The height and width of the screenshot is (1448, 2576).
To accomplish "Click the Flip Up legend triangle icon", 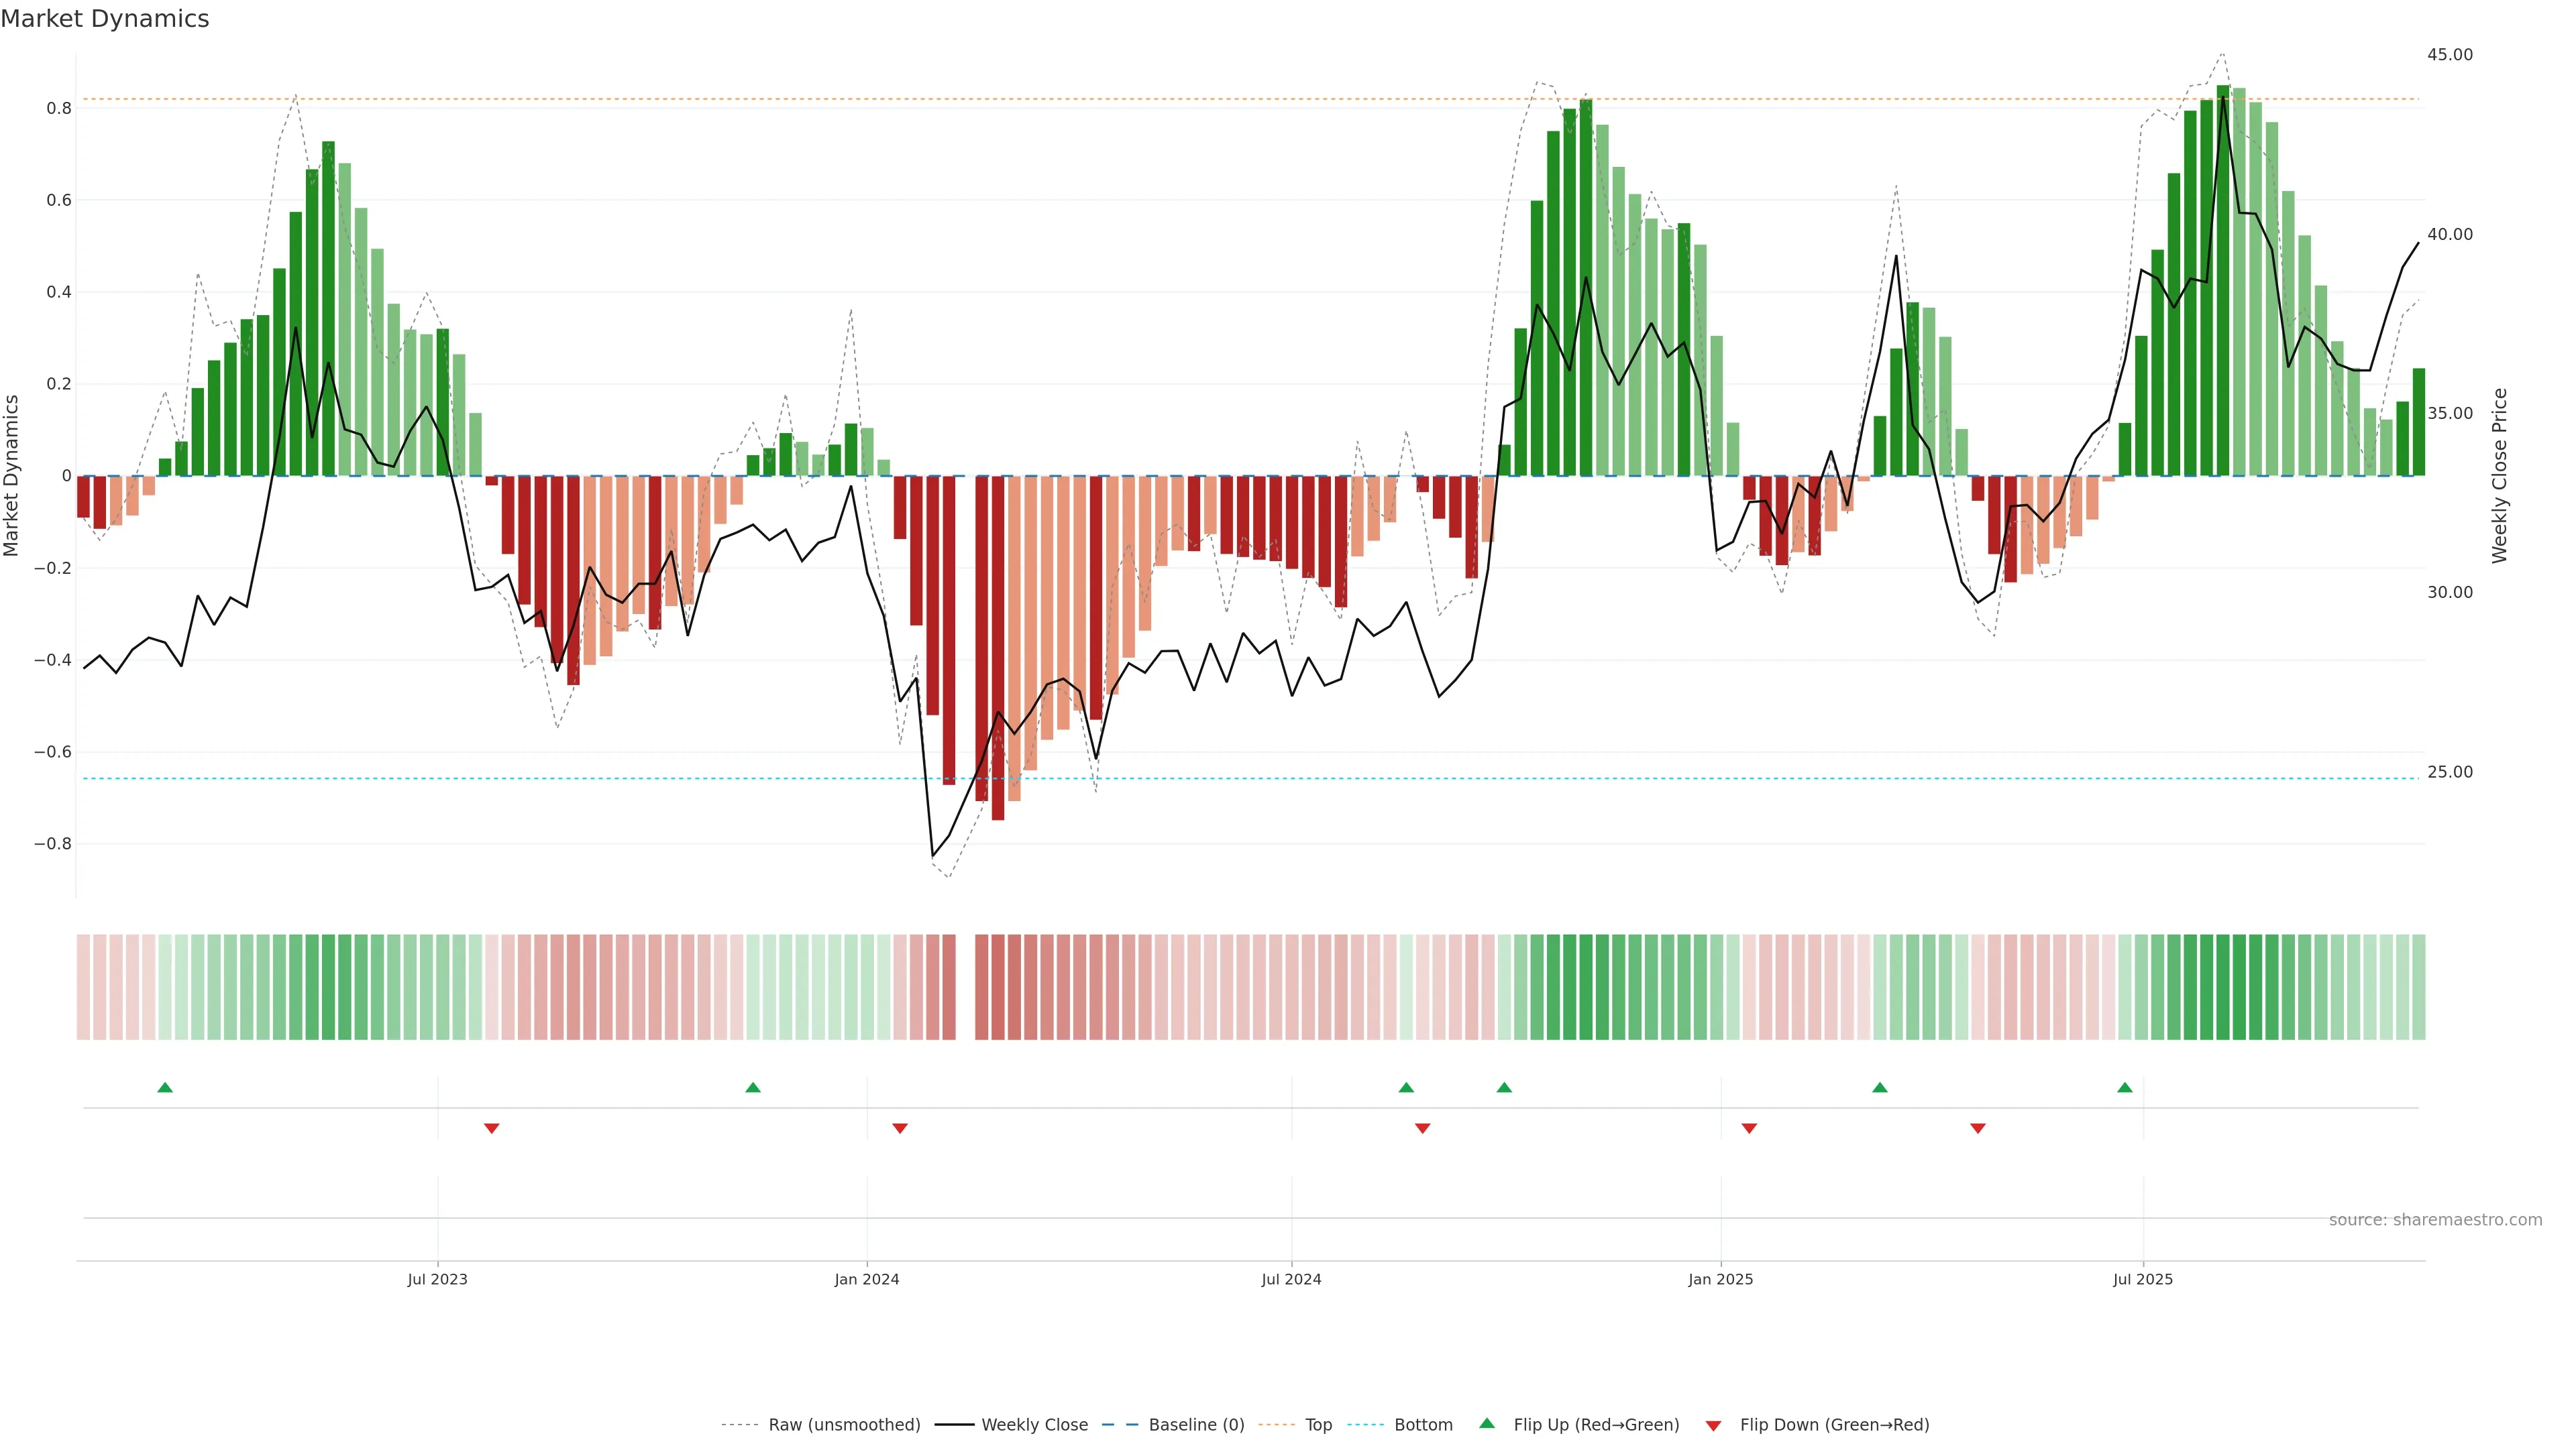I will (1487, 1423).
